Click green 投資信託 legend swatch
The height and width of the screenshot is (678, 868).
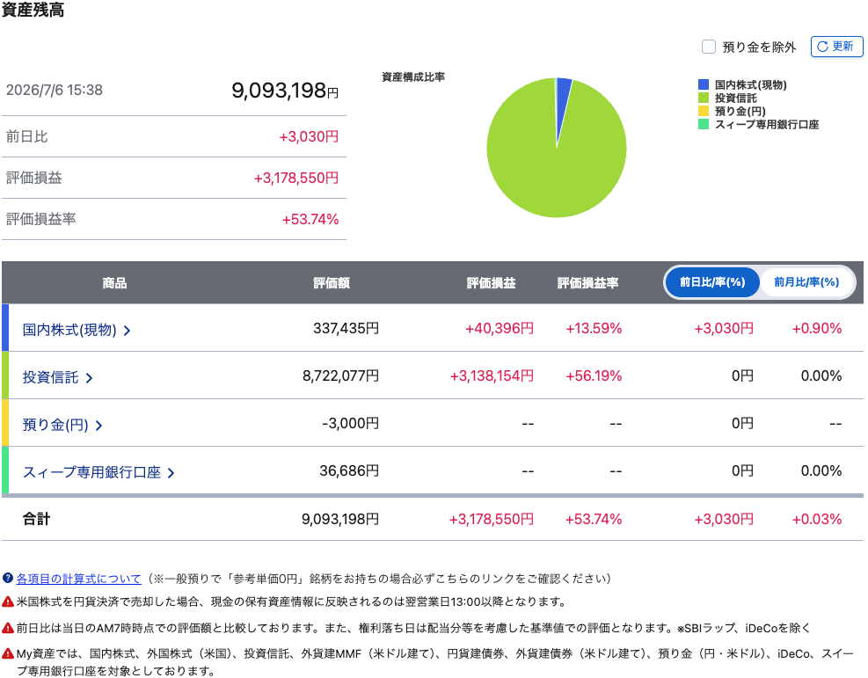pyautogui.click(x=704, y=98)
